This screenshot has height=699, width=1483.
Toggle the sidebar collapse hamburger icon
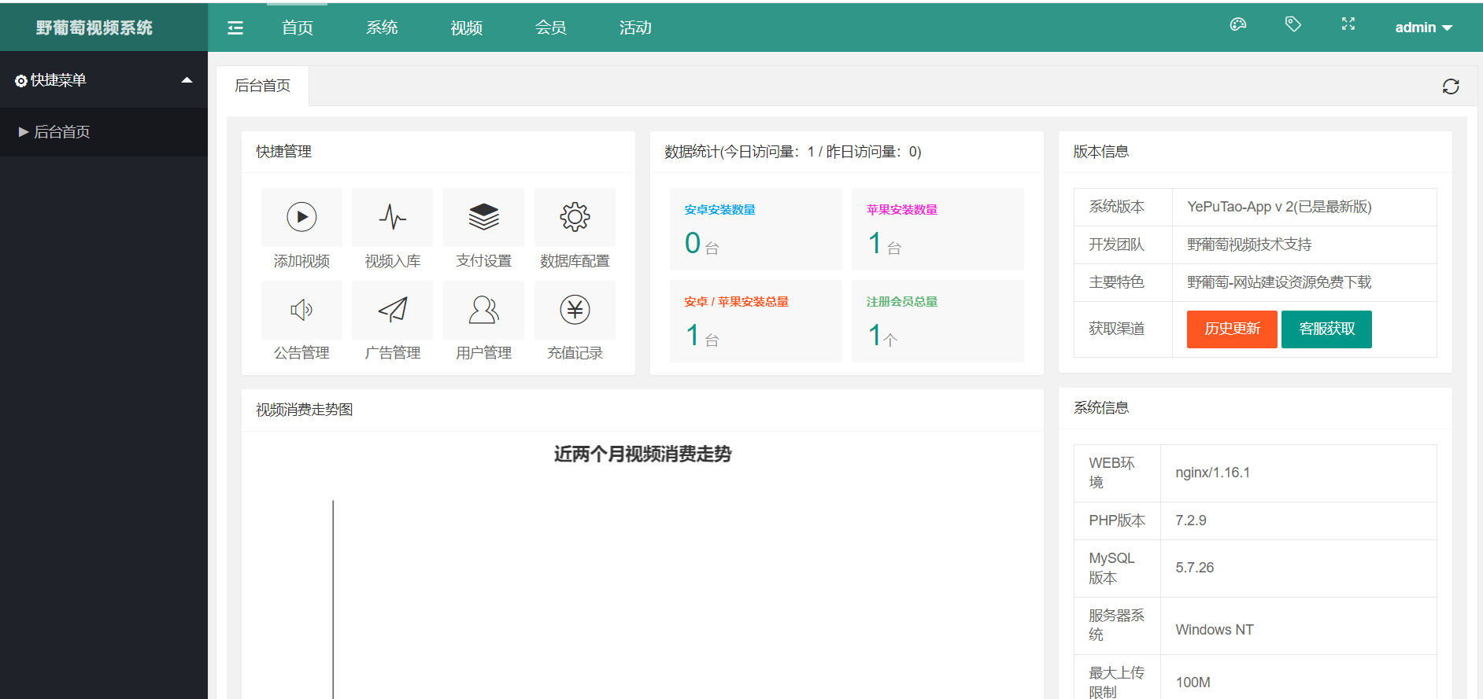point(235,28)
